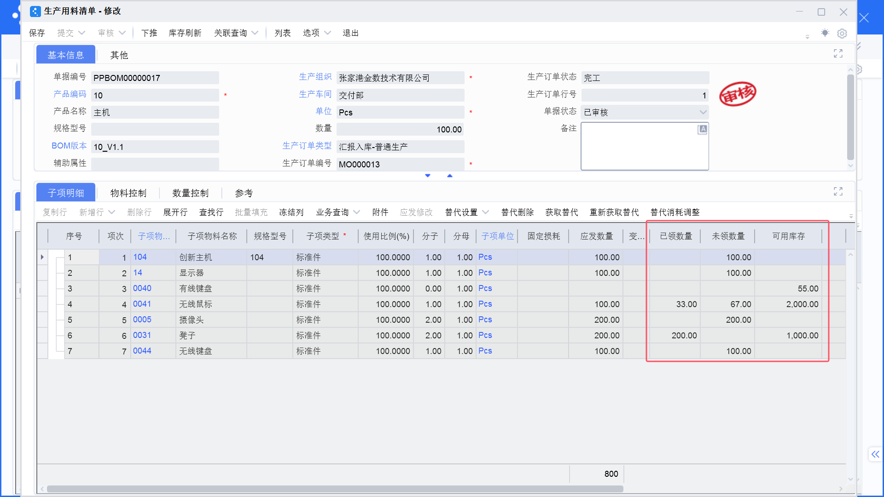
Task: Click the 列表 button
Action: coord(283,33)
